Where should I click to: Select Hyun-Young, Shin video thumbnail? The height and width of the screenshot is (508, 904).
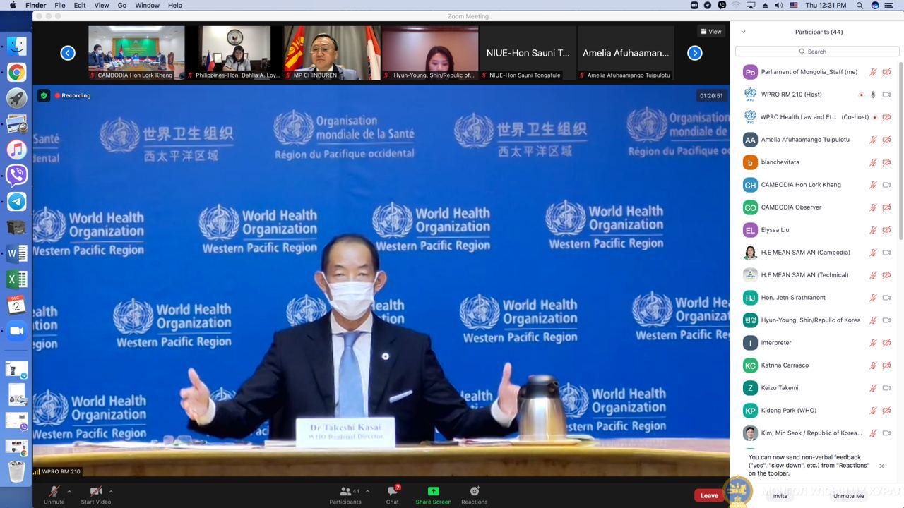pos(430,53)
